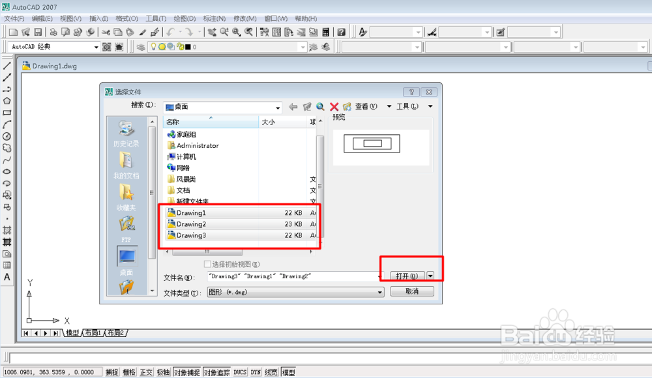Image resolution: width=652 pixels, height=378 pixels.
Task: Select the Line draw tool
Action: point(7,66)
